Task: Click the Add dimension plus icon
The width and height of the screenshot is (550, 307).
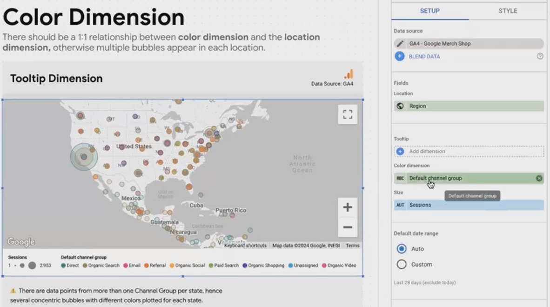Action: 400,151
